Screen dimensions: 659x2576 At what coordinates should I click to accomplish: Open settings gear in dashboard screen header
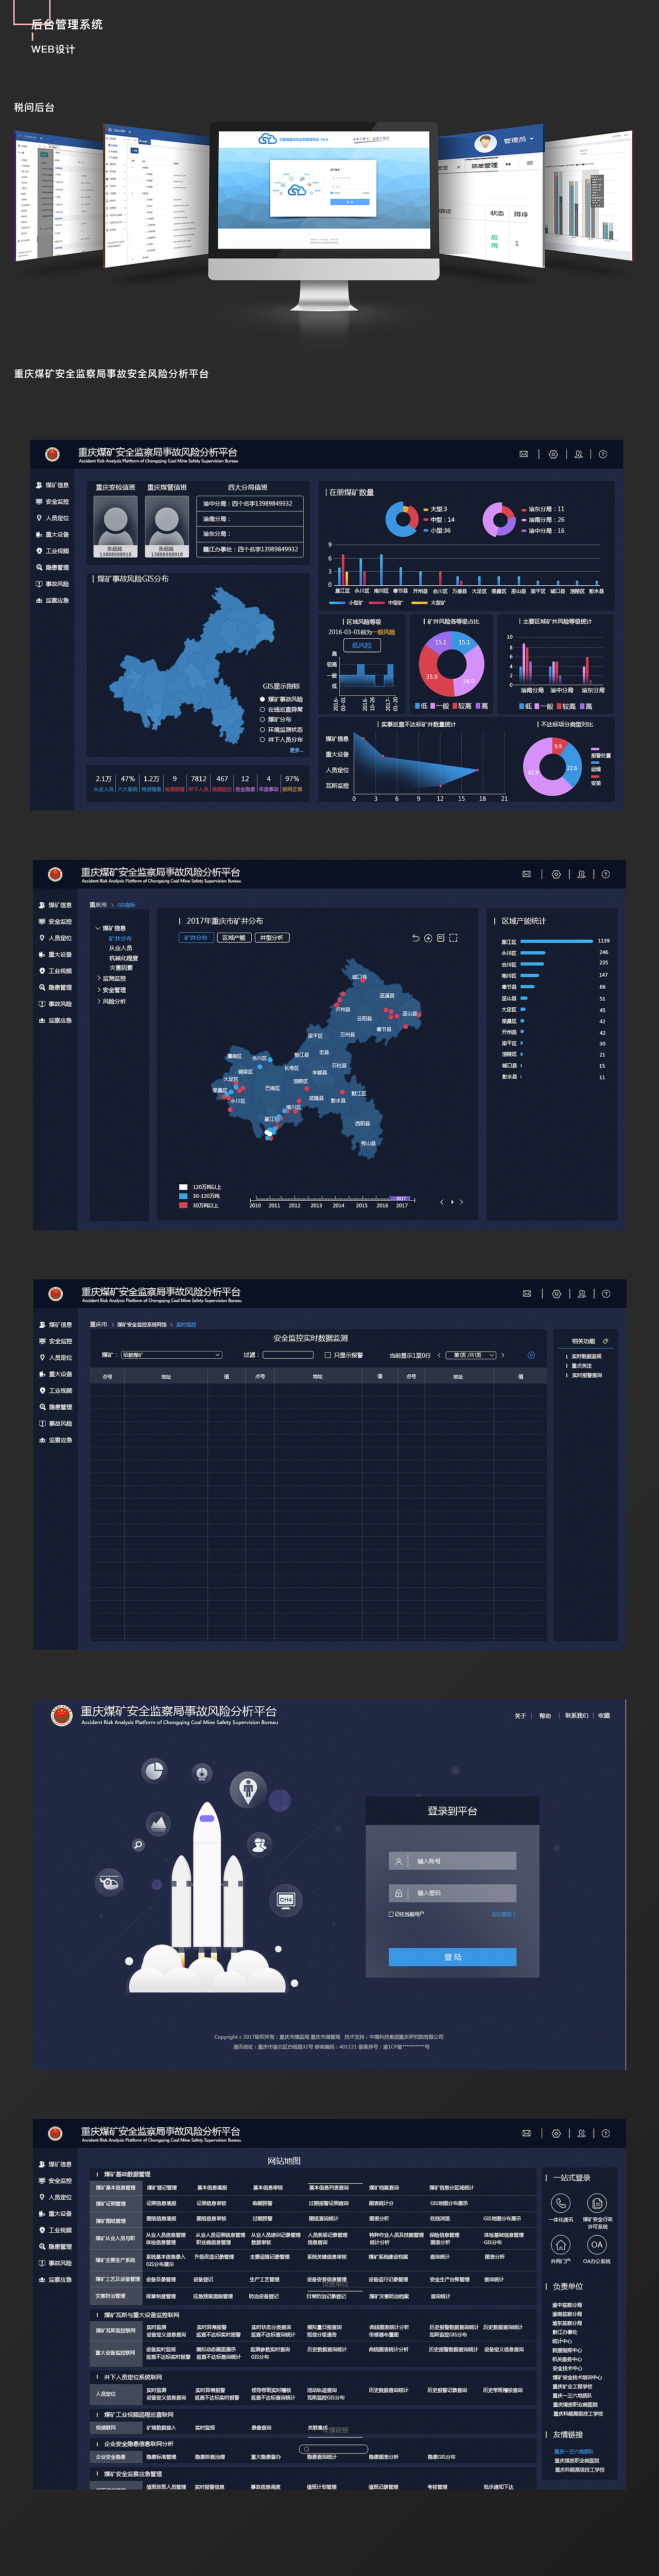[x=553, y=454]
